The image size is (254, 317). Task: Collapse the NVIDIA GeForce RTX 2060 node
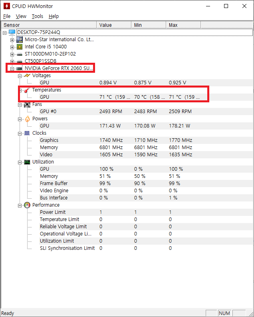point(12,69)
